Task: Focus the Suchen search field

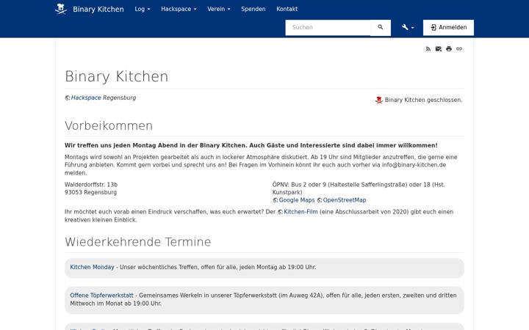Action: pyautogui.click(x=328, y=27)
